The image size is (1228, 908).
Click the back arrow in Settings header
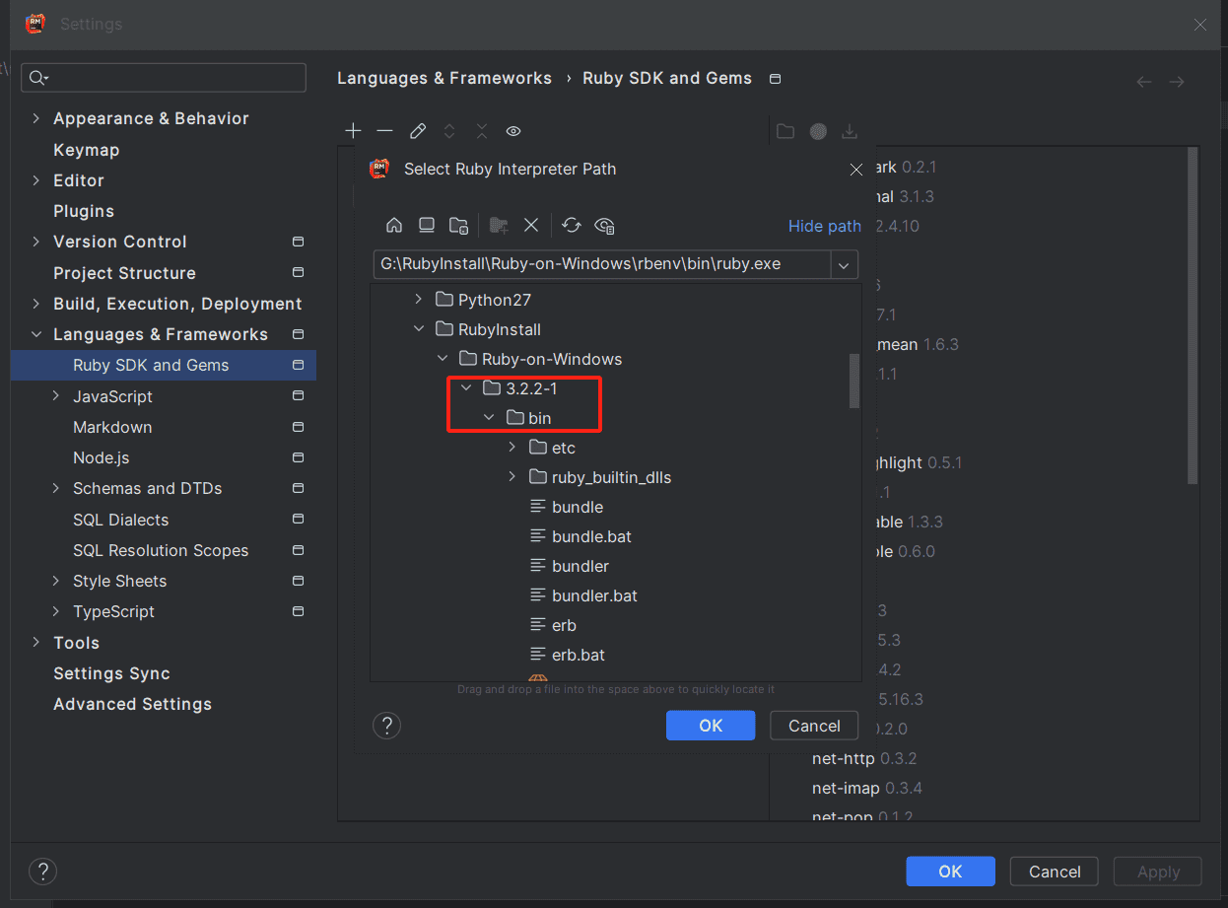point(1144,82)
